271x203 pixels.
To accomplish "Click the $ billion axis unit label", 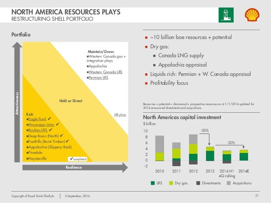I will (150, 124).
